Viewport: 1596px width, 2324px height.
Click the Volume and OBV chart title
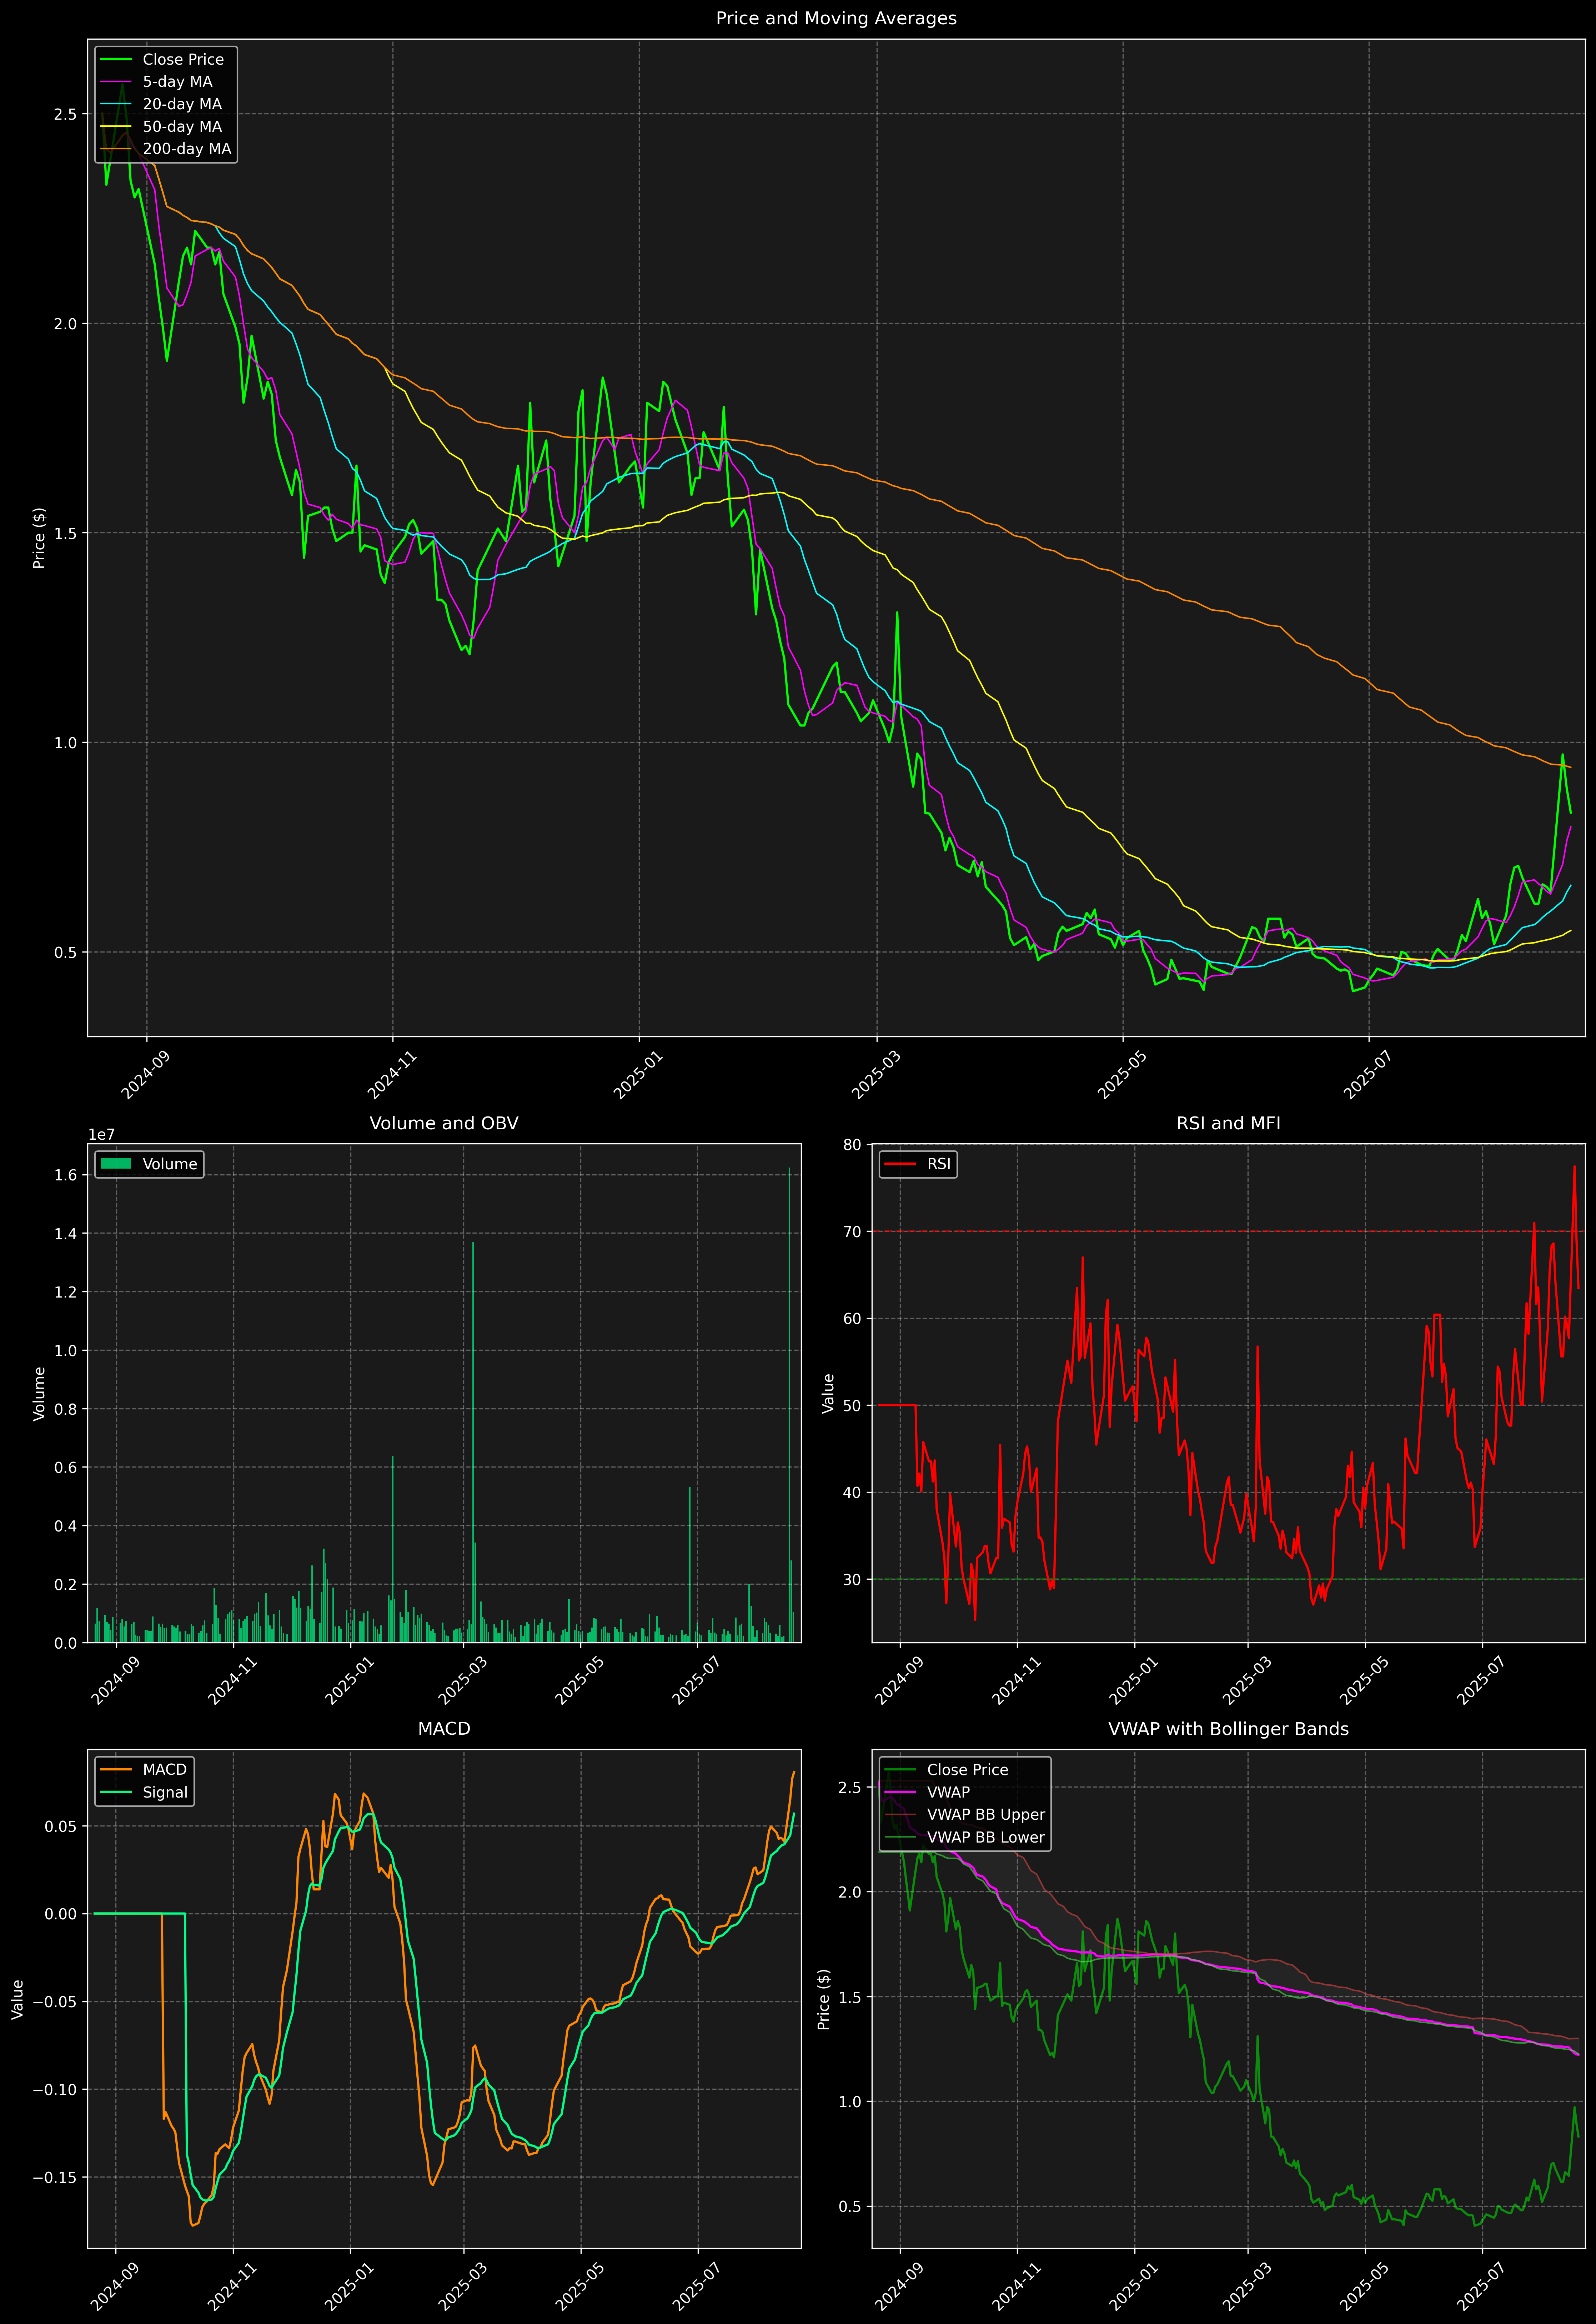[444, 1123]
